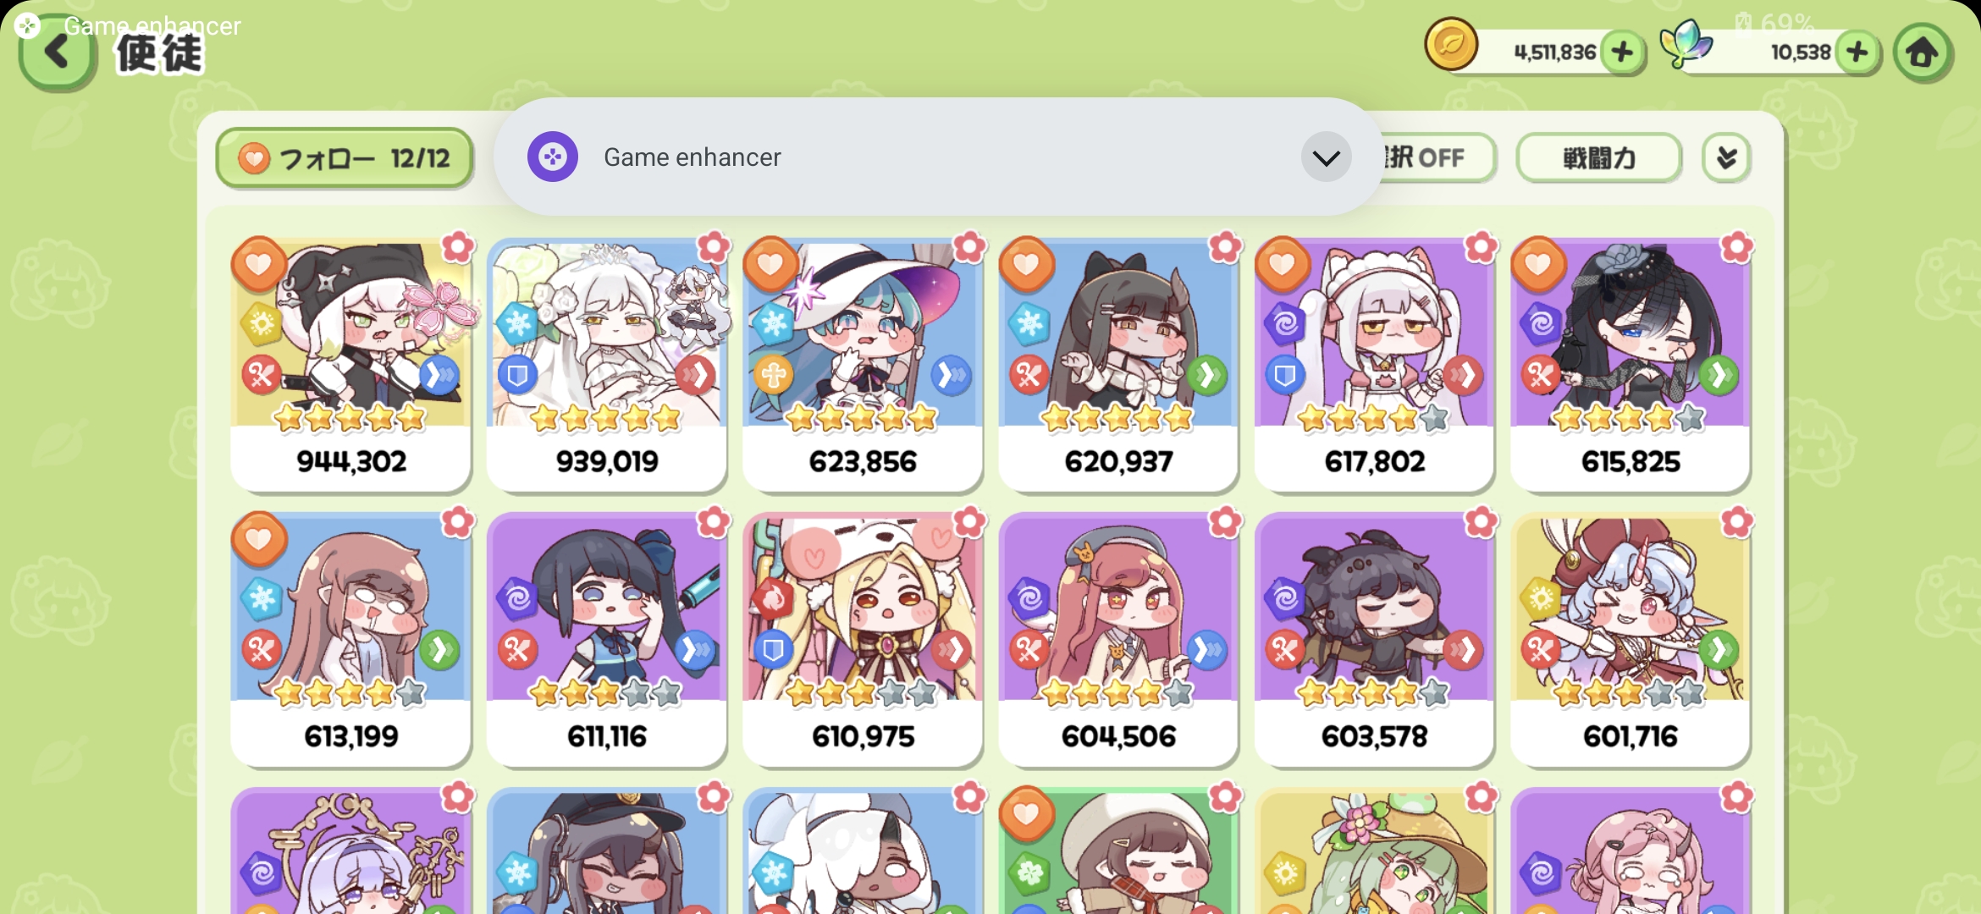Select the 610,975 blonde character thumbnail
The image size is (1981, 914).
click(x=863, y=640)
